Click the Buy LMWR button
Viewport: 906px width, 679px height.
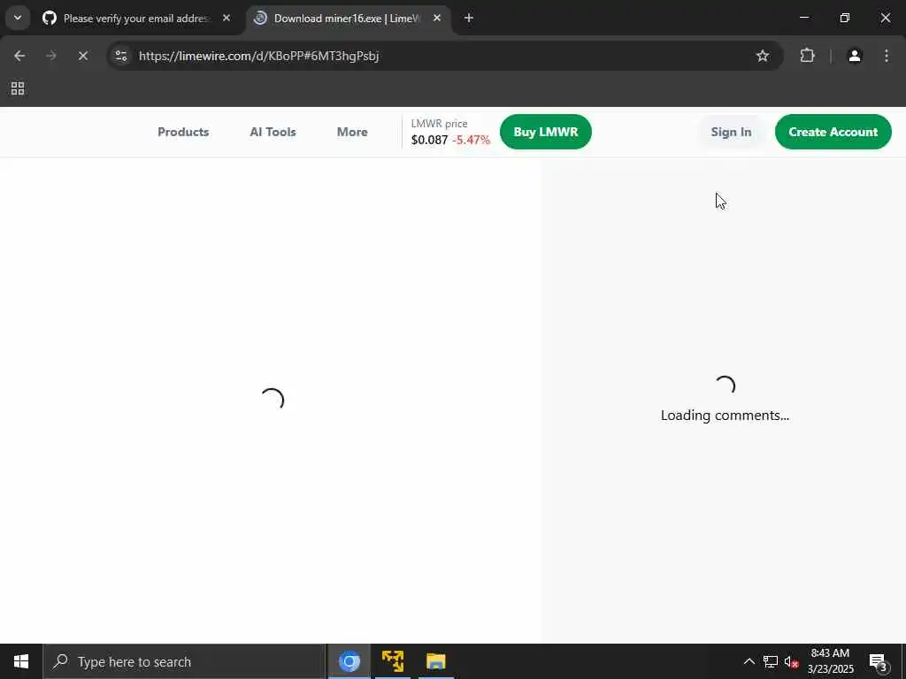point(545,133)
